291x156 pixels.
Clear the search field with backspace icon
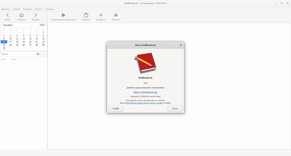tap(38, 54)
